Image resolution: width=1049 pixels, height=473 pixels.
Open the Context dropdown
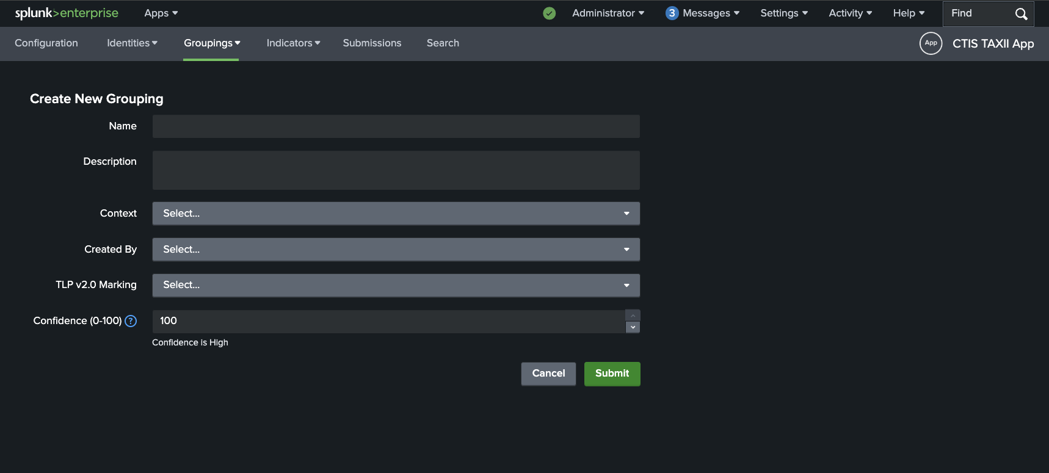(x=396, y=214)
